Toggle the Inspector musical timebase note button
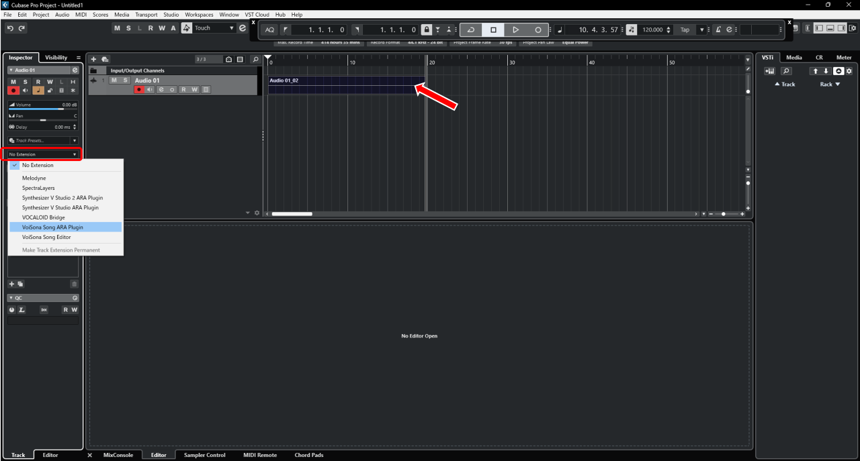Image resolution: width=860 pixels, height=461 pixels. pyautogui.click(x=38, y=90)
